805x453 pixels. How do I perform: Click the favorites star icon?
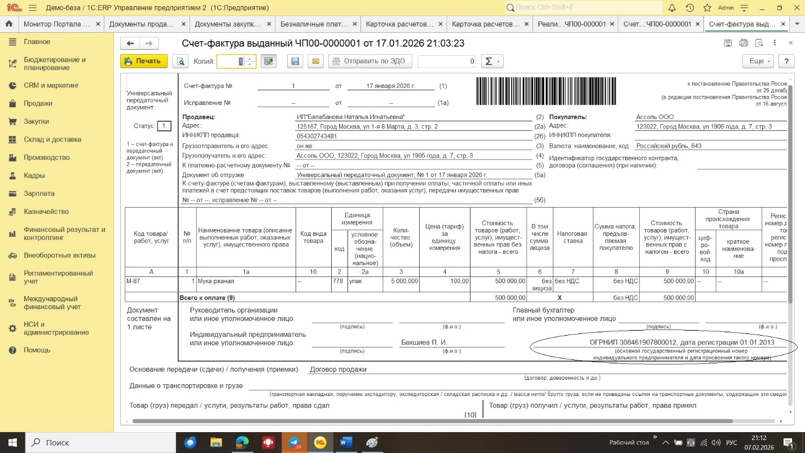point(707,8)
